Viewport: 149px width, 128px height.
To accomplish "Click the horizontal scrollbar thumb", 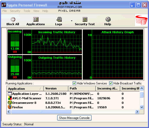I will [x=41, y=112].
